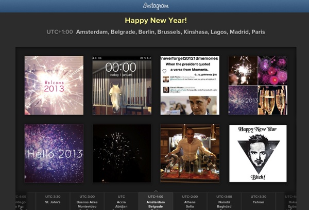Select the UTC-3:30 St. John's time zone
Image resolution: width=309 pixels, height=210 pixels.
53,201
